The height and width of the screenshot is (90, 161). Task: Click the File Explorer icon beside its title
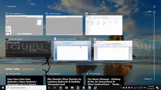(x=87, y=13)
